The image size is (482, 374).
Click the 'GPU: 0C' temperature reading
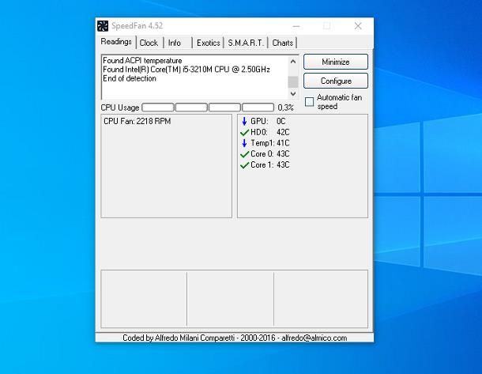click(x=268, y=121)
